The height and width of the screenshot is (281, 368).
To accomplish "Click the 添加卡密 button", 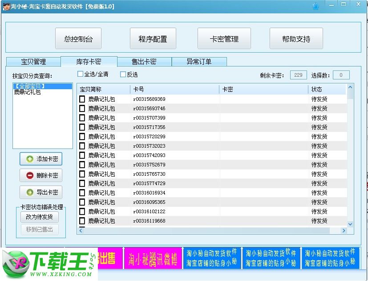I will click(x=41, y=159).
